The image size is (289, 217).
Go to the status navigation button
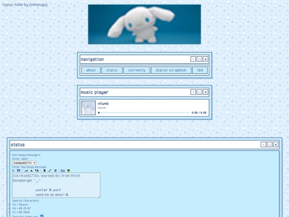pyautogui.click(x=112, y=70)
